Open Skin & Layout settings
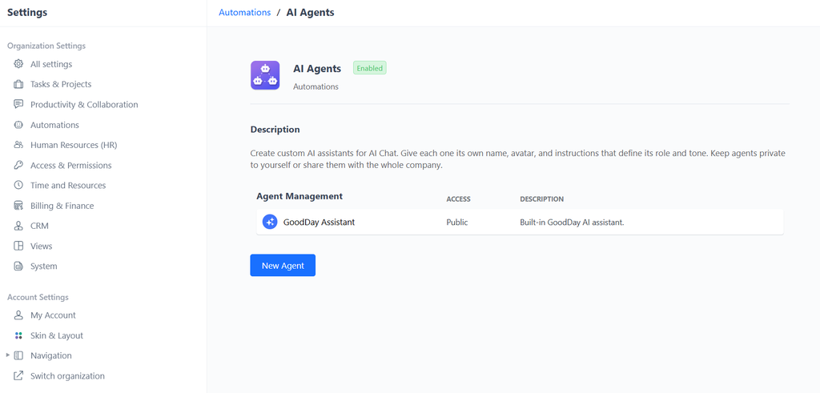This screenshot has width=820, height=393. [57, 335]
